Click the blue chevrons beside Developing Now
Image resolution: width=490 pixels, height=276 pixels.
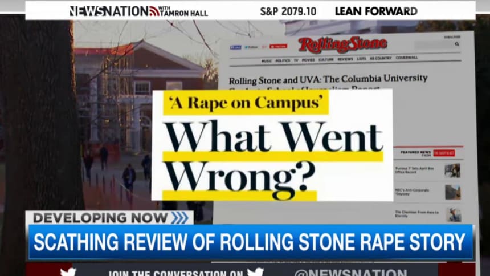(179, 218)
